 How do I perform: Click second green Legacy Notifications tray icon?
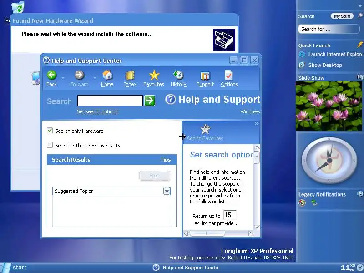[x=314, y=203]
